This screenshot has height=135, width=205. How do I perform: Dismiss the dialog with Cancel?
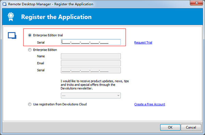(x=191, y=127)
